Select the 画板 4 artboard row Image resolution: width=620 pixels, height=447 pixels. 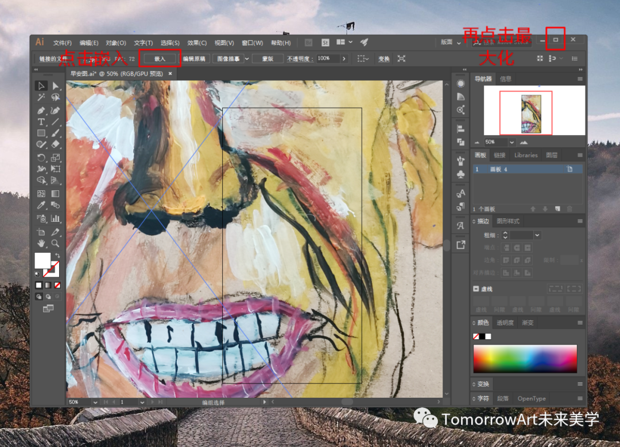click(x=528, y=169)
